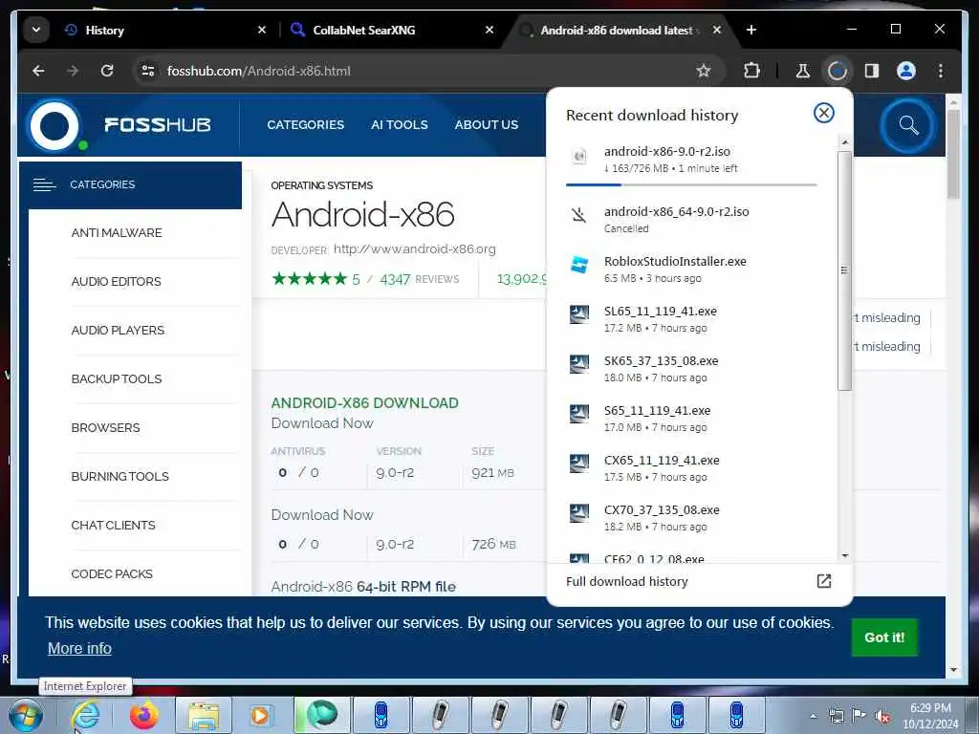Open SL65_11_119_41.exe download entry
The width and height of the screenshot is (979, 734).
691,319
